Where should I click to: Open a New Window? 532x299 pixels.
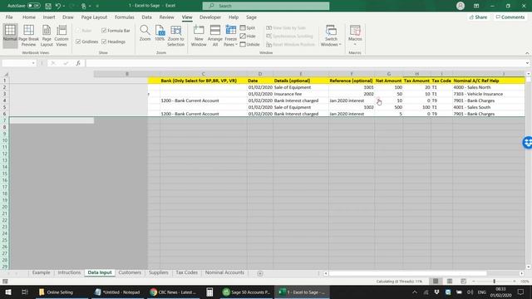[199, 35]
